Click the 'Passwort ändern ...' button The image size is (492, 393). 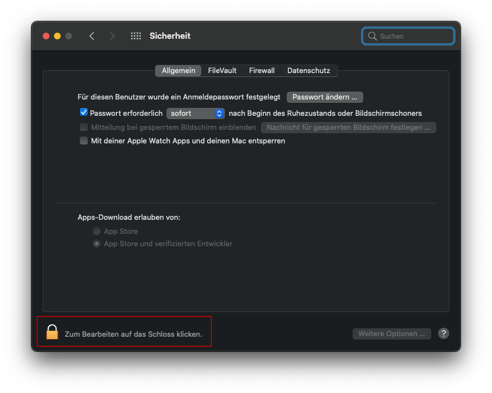click(324, 97)
